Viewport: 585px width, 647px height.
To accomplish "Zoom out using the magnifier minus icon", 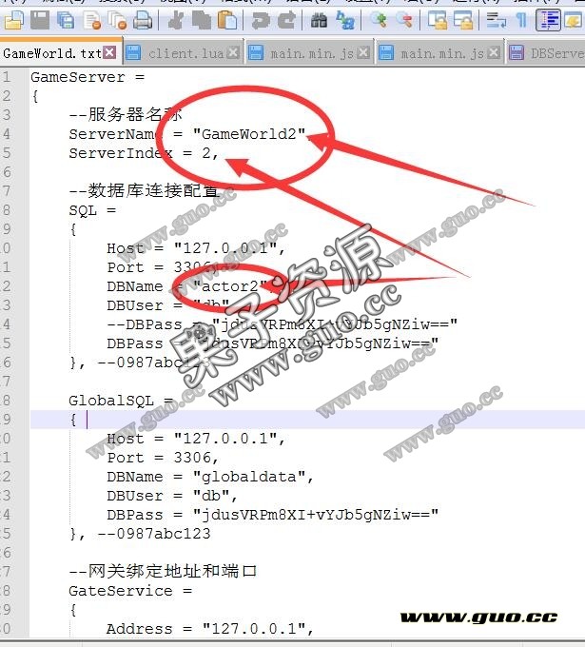I will point(404,19).
